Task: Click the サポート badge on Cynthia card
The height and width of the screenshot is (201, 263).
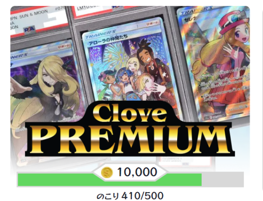Action: 64,46
